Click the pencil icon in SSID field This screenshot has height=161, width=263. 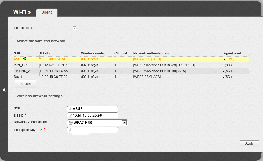click(70, 109)
